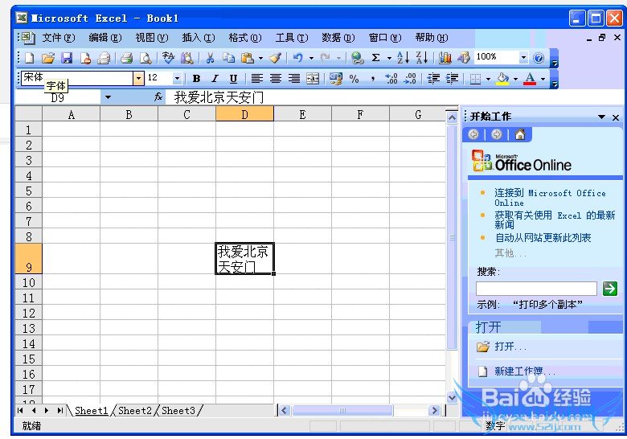Open the Chart Wizard icon
Image resolution: width=627 pixels, height=439 pixels.
pos(445,58)
